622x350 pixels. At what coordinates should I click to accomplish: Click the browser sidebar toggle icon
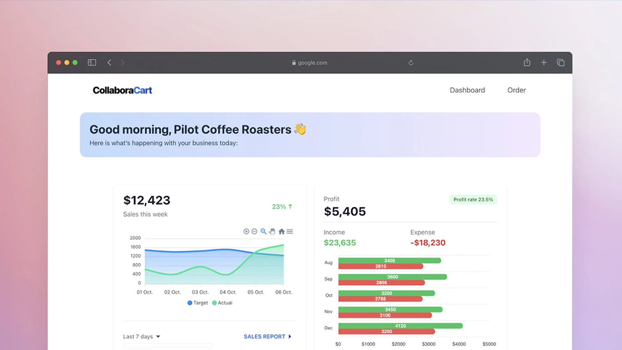pyautogui.click(x=92, y=62)
